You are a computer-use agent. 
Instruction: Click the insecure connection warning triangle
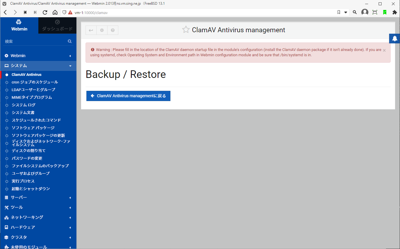pos(70,12)
